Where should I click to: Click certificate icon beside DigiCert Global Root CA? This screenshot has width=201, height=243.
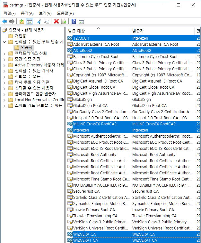(x=70, y=87)
